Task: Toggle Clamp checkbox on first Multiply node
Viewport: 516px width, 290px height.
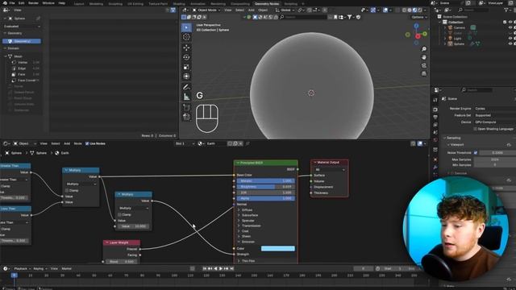Action: 67,190
